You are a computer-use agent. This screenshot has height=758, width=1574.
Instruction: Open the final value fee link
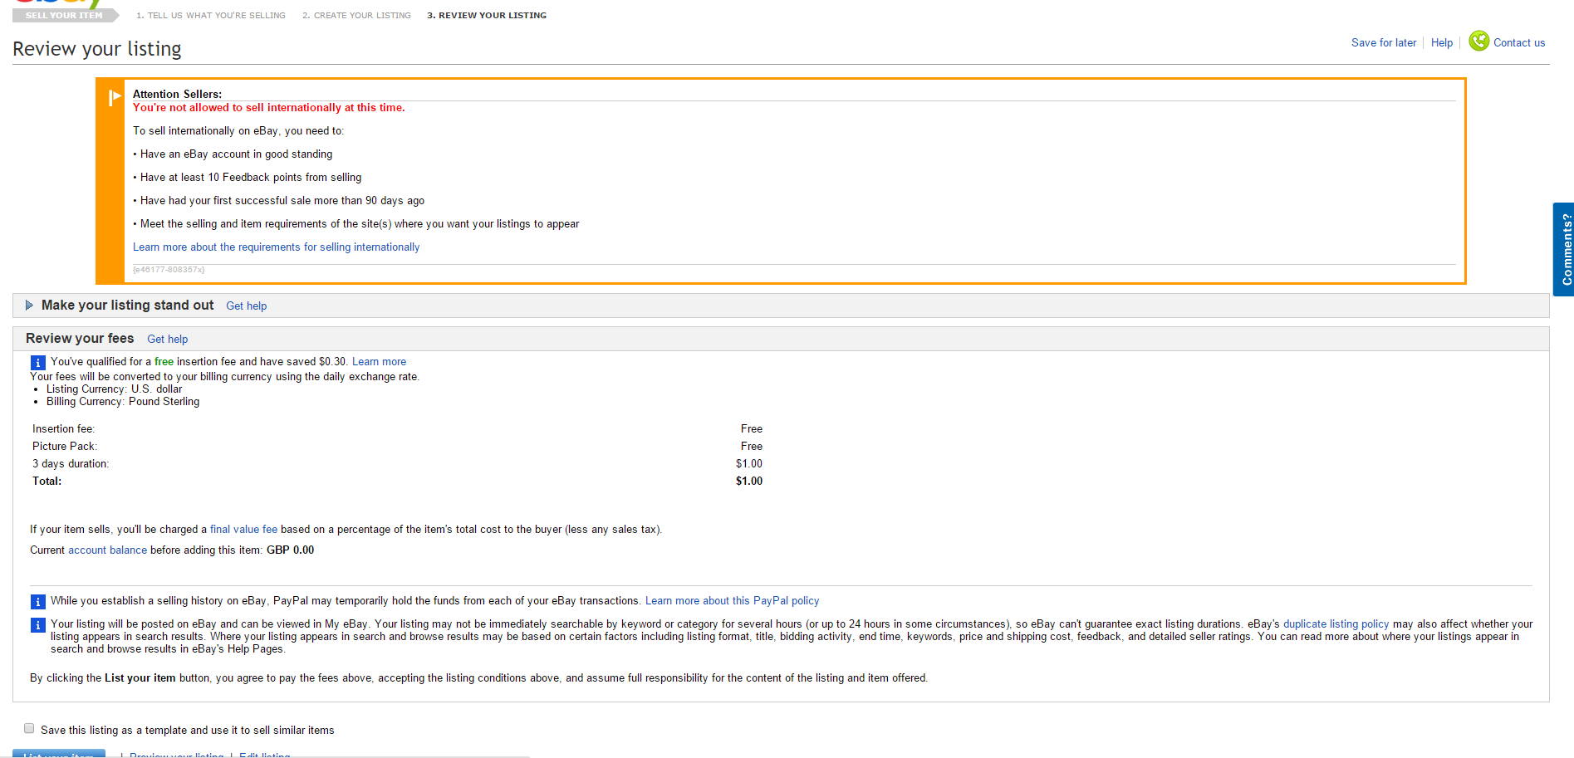click(x=243, y=530)
